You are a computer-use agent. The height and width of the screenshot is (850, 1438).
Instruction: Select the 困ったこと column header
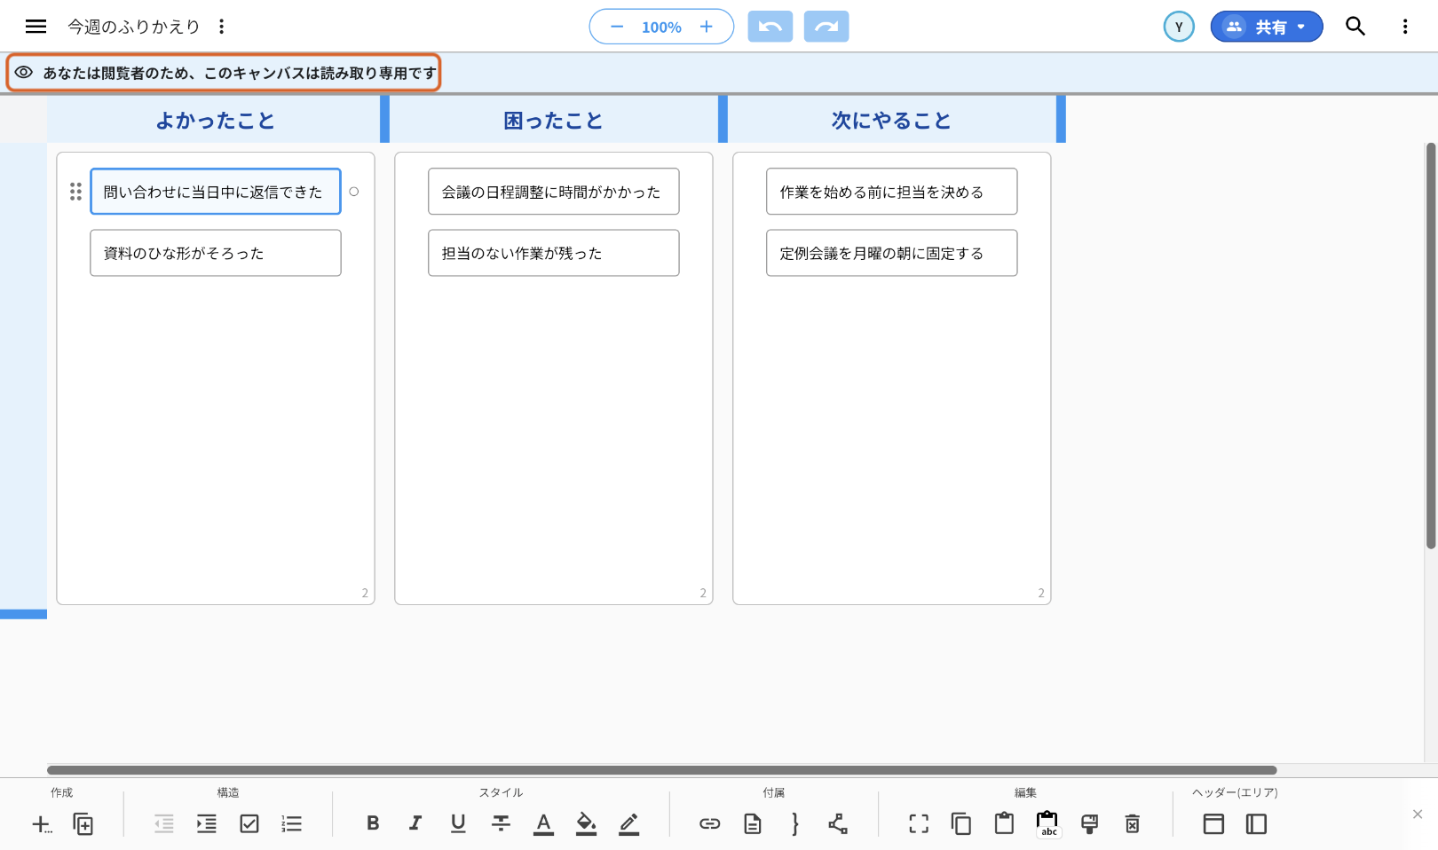coord(553,121)
